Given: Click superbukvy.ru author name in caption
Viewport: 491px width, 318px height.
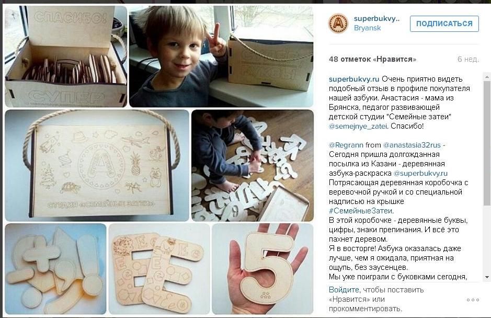Looking at the screenshot, I should 354,79.
